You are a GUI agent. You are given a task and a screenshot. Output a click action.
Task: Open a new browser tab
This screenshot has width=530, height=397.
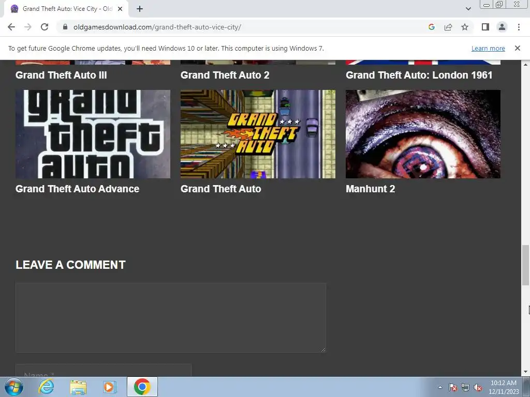(140, 9)
